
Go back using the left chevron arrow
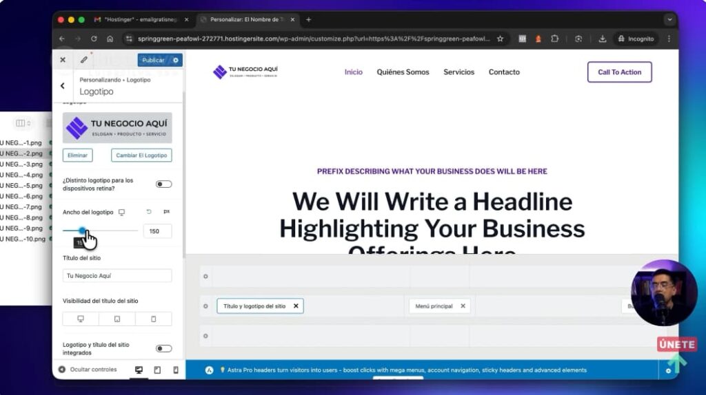coord(63,86)
